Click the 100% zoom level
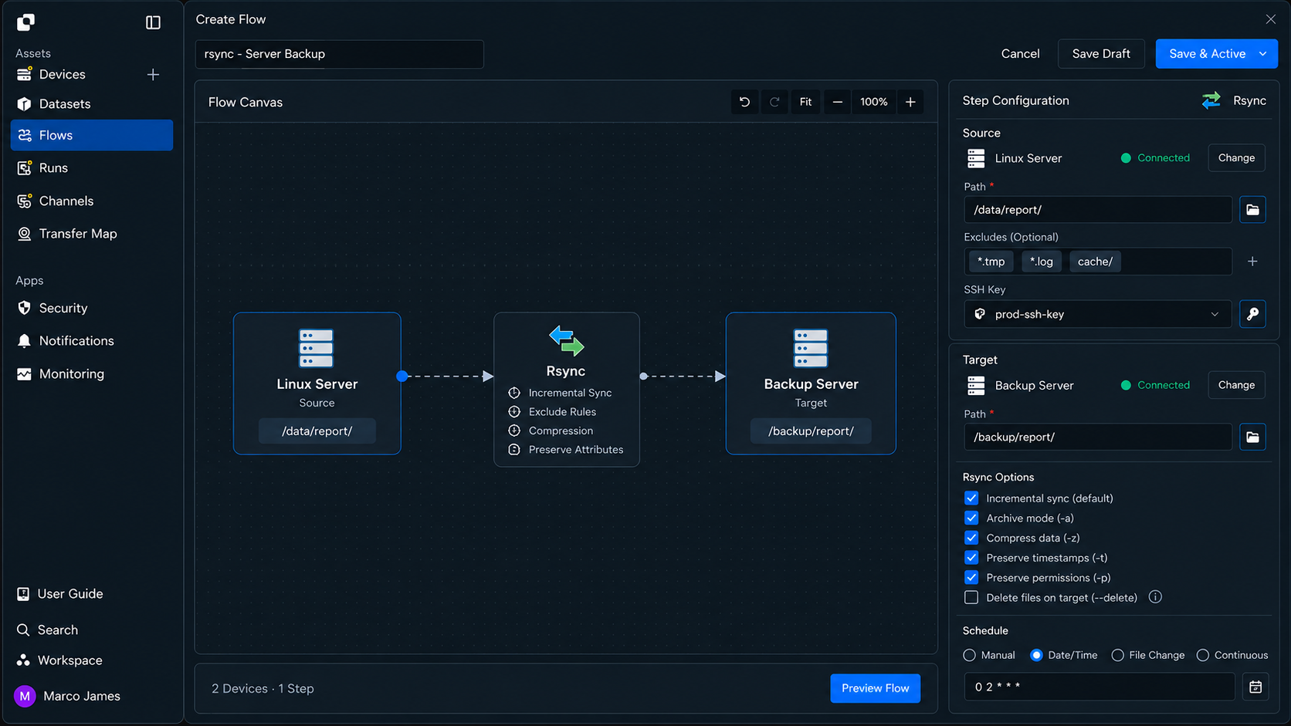This screenshot has height=726, width=1291. [x=874, y=102]
